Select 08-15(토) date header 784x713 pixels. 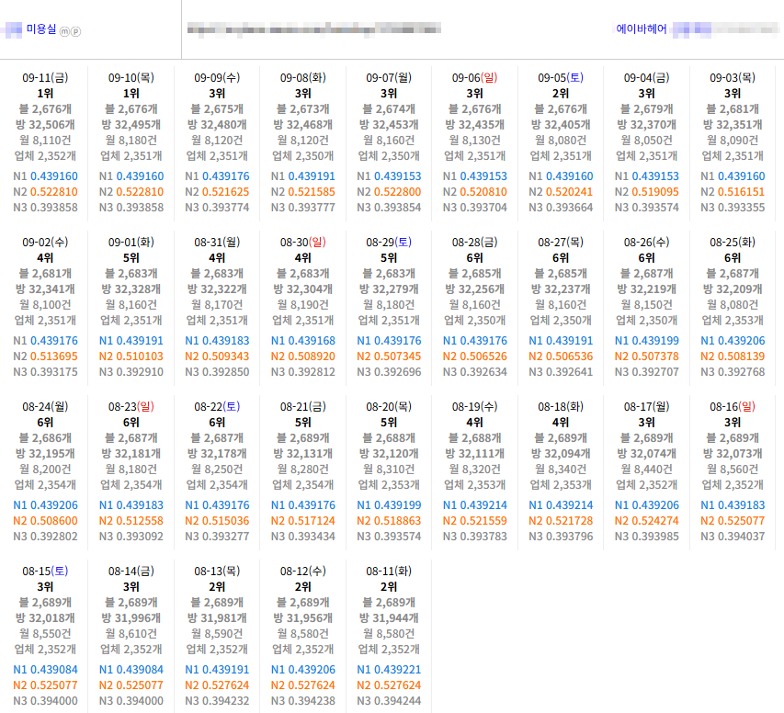point(45,571)
